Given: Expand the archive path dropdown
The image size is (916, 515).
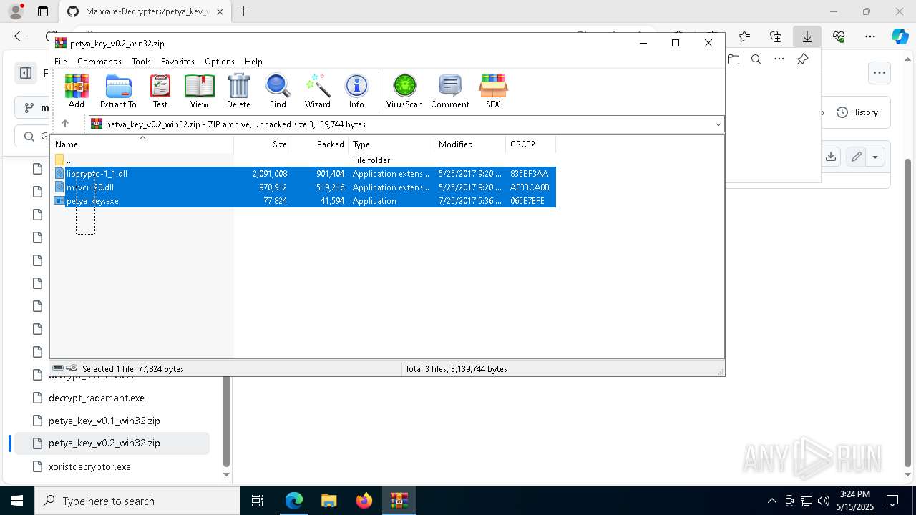Looking at the screenshot, I should coord(718,124).
